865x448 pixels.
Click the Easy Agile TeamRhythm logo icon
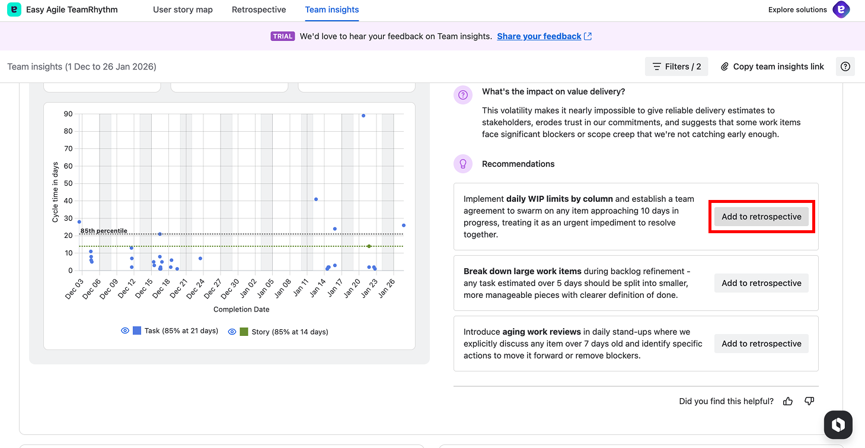click(x=15, y=10)
